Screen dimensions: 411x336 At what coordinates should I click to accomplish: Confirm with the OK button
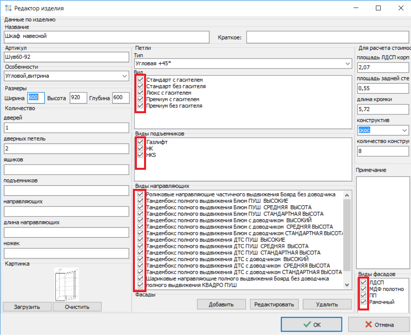(311, 324)
